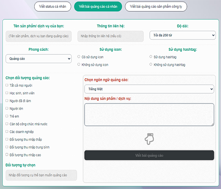Click into the "Nội dung sản phẩm / dịch vụ" textarea
This screenshot has height=189, width=221.
149,115
